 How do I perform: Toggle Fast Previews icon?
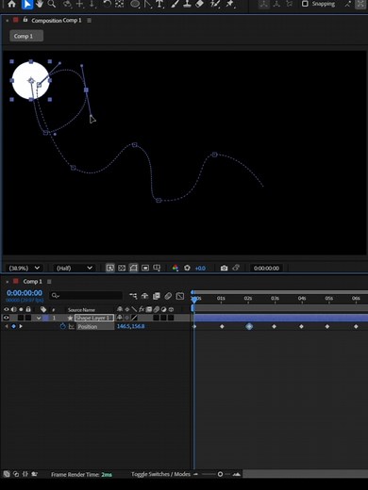(x=109, y=268)
